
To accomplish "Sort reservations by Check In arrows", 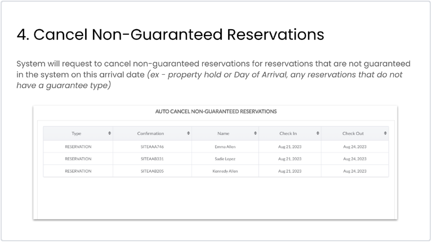I will point(318,133).
